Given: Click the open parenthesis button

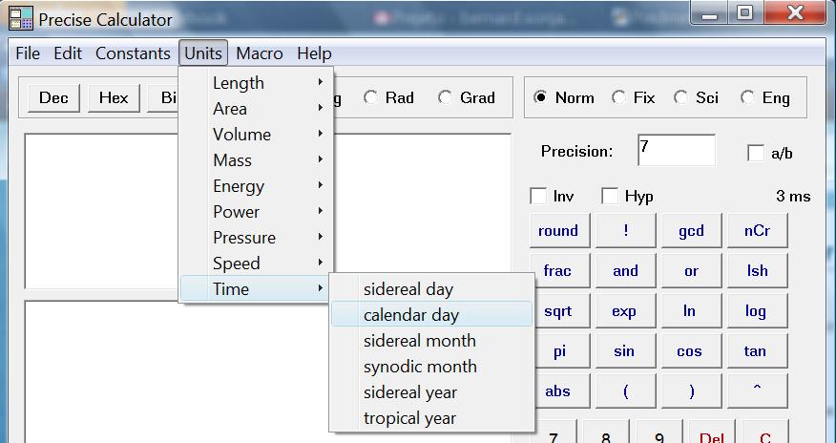Looking at the screenshot, I should (625, 391).
